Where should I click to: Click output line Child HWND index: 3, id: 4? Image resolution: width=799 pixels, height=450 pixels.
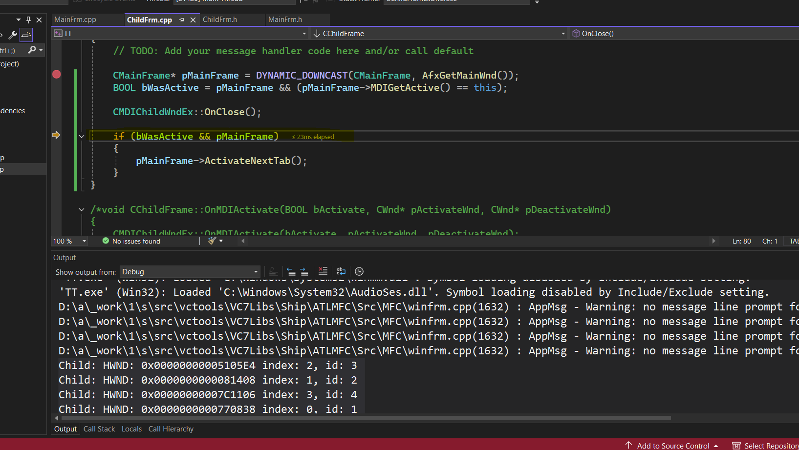pos(208,394)
